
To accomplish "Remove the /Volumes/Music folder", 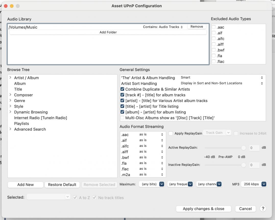I will [197, 27].
